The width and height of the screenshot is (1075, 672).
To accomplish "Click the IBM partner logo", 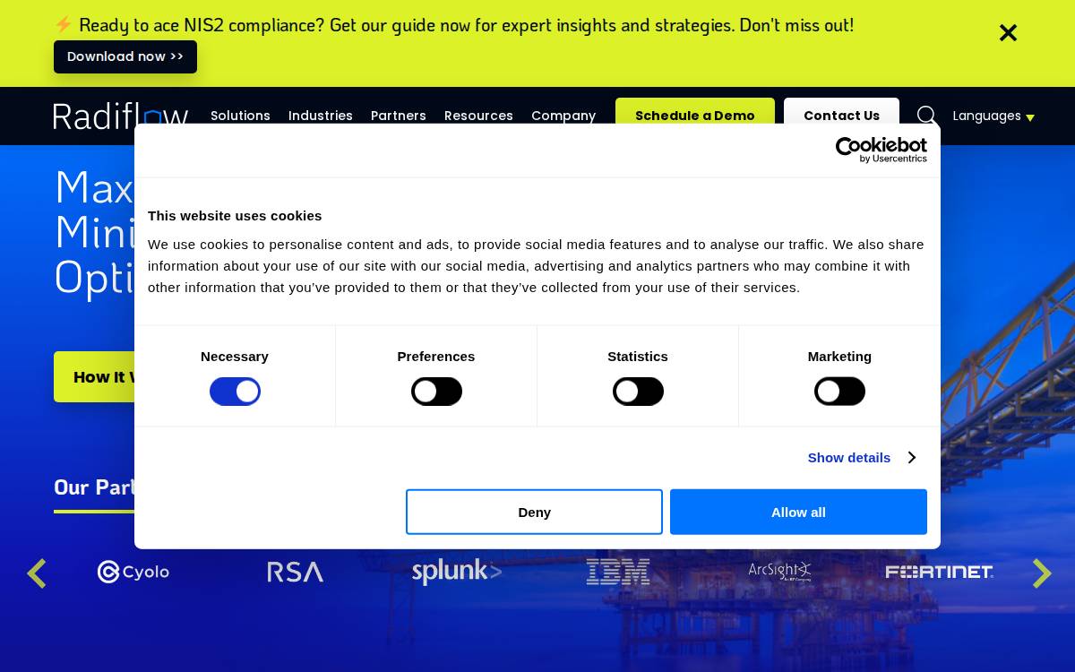I will (618, 572).
